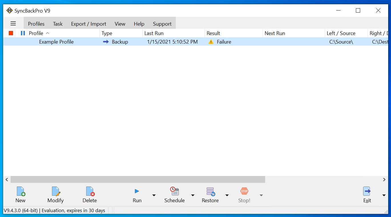Click the Failure result text
The height and width of the screenshot is (217, 391).
224,42
